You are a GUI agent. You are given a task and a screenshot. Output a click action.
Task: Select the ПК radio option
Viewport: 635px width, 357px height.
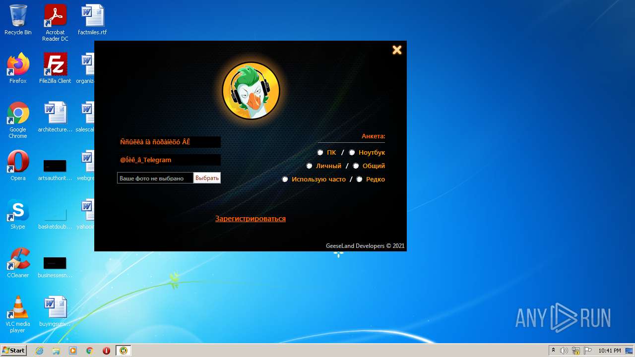320,153
